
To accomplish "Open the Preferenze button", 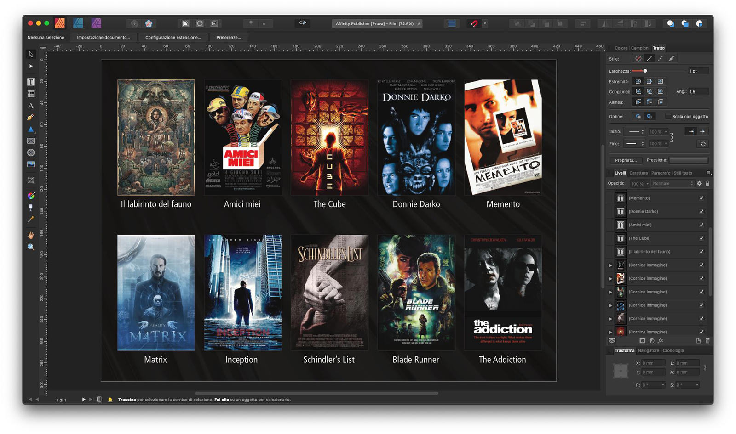I will (x=229, y=38).
